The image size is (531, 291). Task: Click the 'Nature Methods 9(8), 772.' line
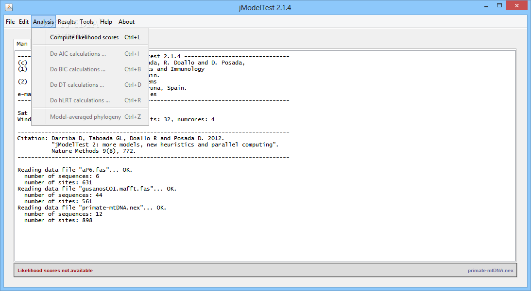click(93, 151)
